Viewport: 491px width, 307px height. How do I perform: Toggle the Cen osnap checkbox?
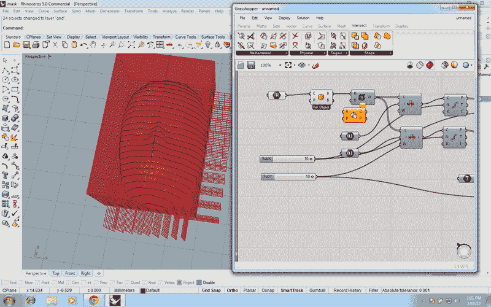click(68, 282)
